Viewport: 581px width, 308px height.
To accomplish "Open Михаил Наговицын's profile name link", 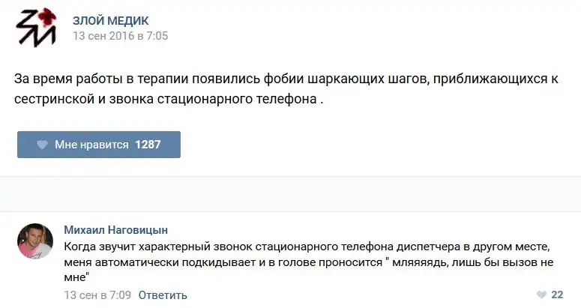I will (116, 229).
